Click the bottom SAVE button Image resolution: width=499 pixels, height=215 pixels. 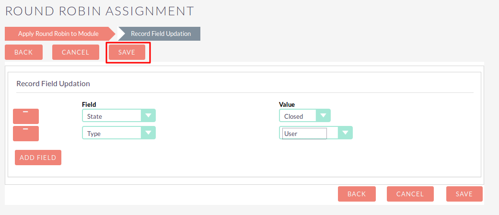464,194
